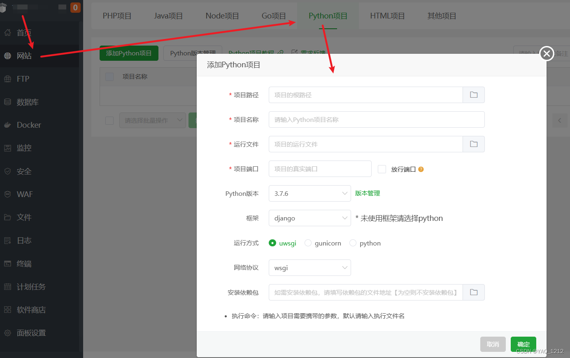This screenshot has width=570, height=358.
Task: Click the 运行文件 input field
Action: [365, 144]
